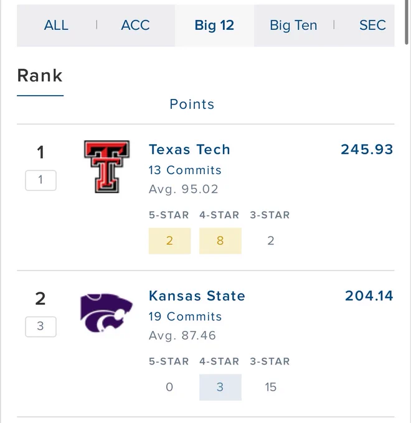Open the Kansas State team link

(x=197, y=295)
